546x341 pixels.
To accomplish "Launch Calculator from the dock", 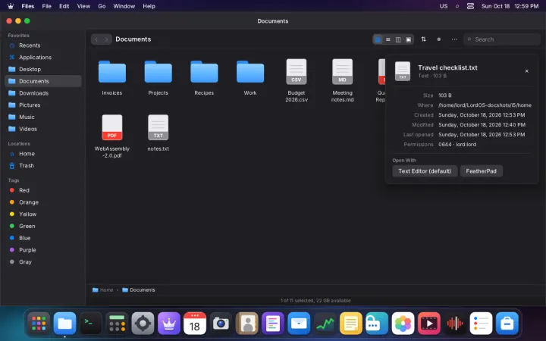I will pyautogui.click(x=117, y=324).
